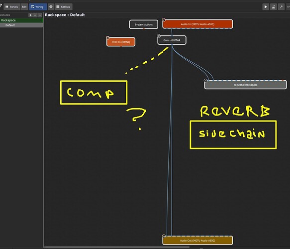This screenshot has height=249, width=290.
Task: Select the MIDI In (OMNI) block
Action: (x=121, y=42)
